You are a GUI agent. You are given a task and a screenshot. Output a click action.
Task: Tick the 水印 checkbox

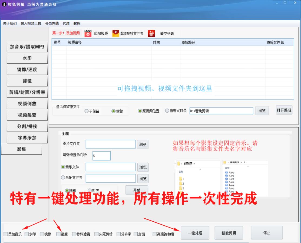coord(27,234)
